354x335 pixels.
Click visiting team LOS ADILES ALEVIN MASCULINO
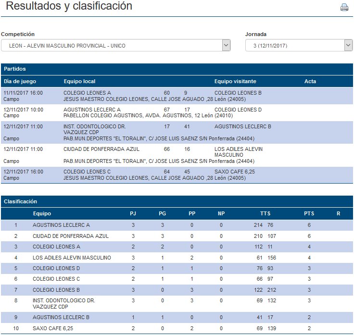239,152
